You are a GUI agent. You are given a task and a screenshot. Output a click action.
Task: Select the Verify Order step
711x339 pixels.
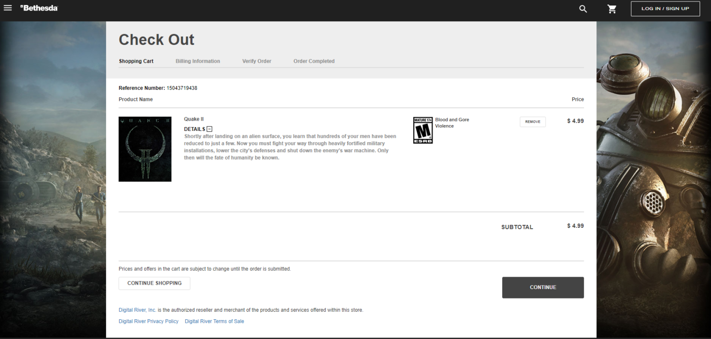click(x=257, y=61)
